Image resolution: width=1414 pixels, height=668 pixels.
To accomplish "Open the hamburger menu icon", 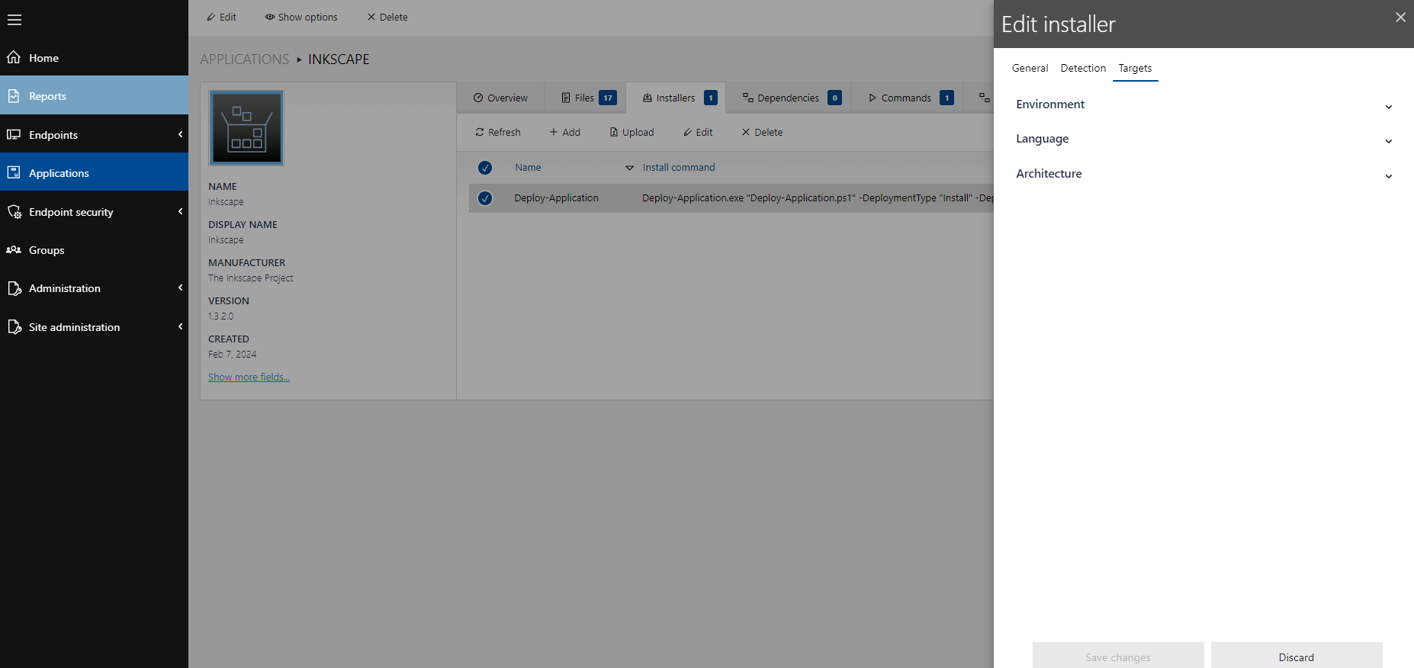I will (x=14, y=20).
